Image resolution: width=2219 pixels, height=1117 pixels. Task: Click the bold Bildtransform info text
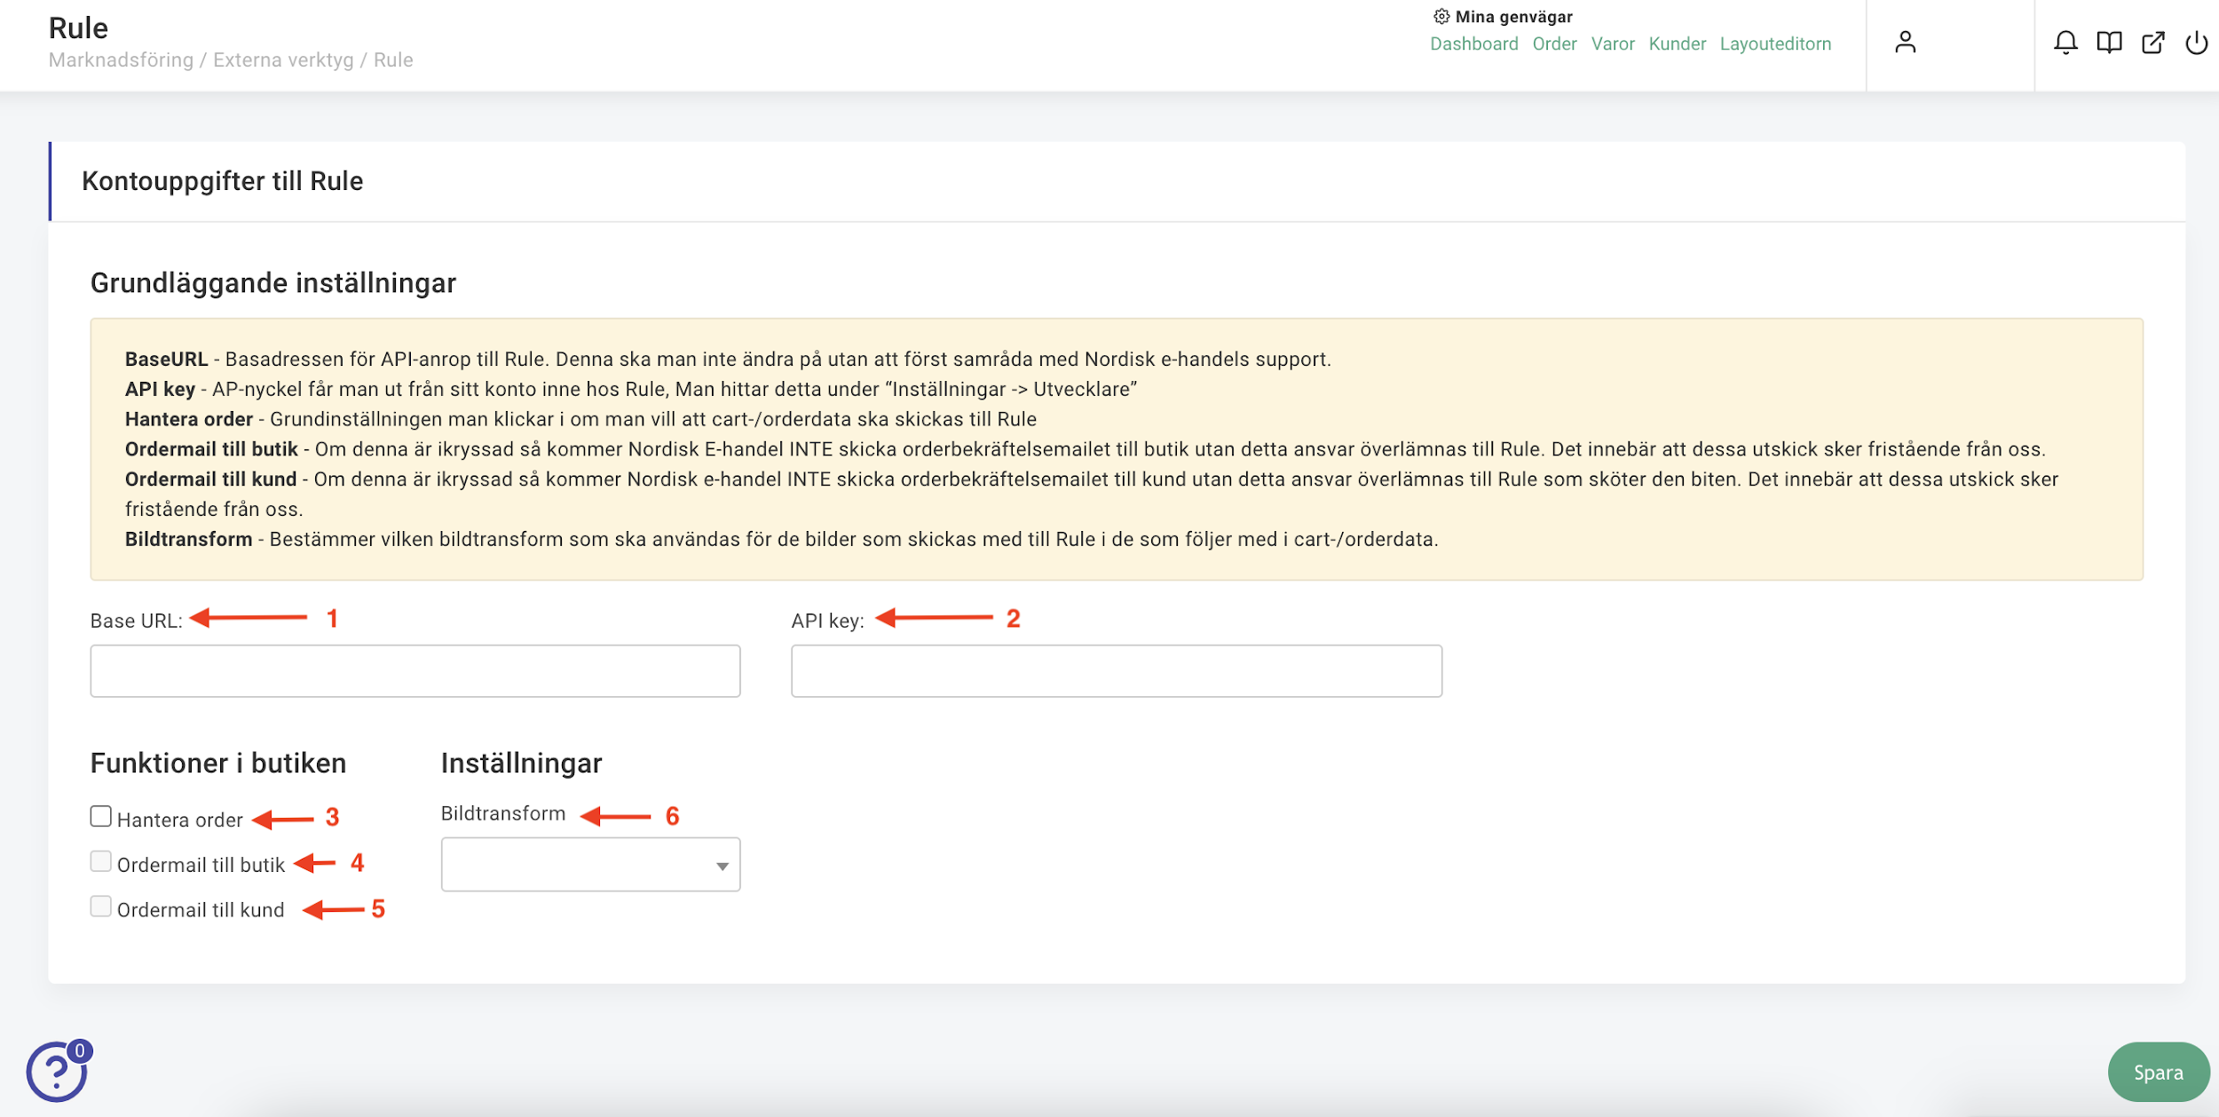pyautogui.click(x=188, y=539)
